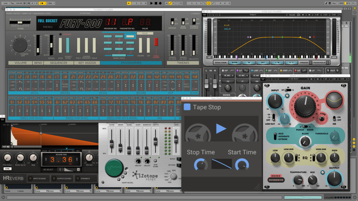The image size is (358, 201).
Task: Open the LF band US Vint type dropdown
Action: (x=242, y=76)
